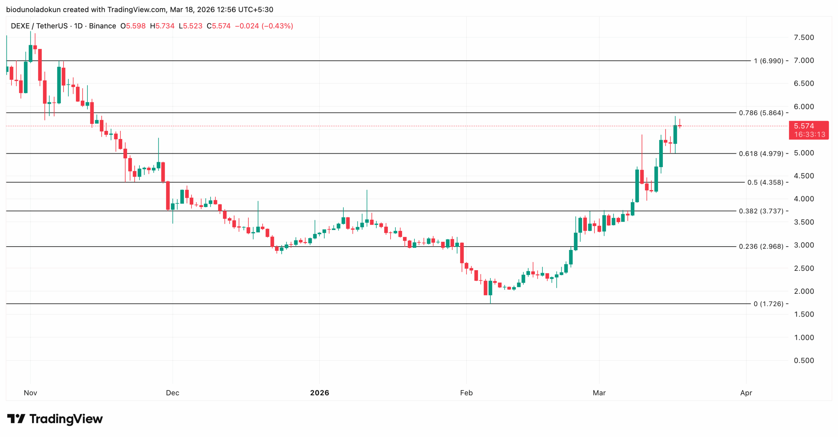Viewport: 838px width, 437px height.
Task: Click the Fib level label 0 (1.726)
Action: [x=768, y=304]
